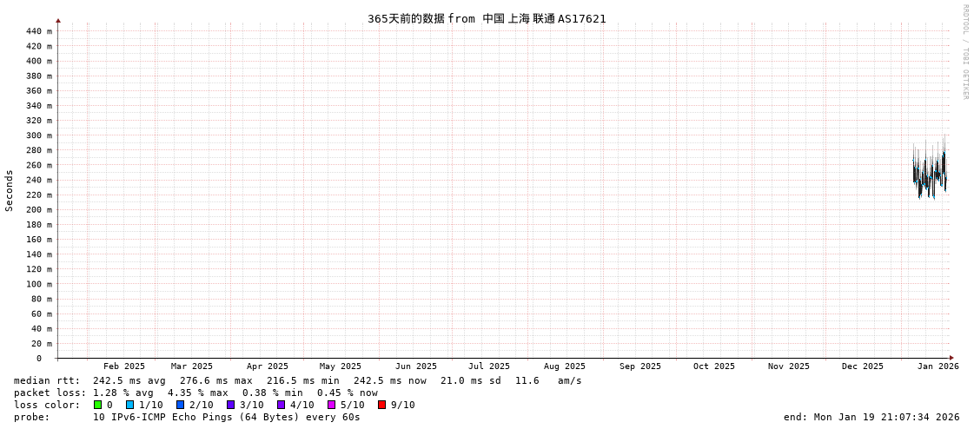Click the RRDTOOL / TOBI OETIKER watermark

964,52
